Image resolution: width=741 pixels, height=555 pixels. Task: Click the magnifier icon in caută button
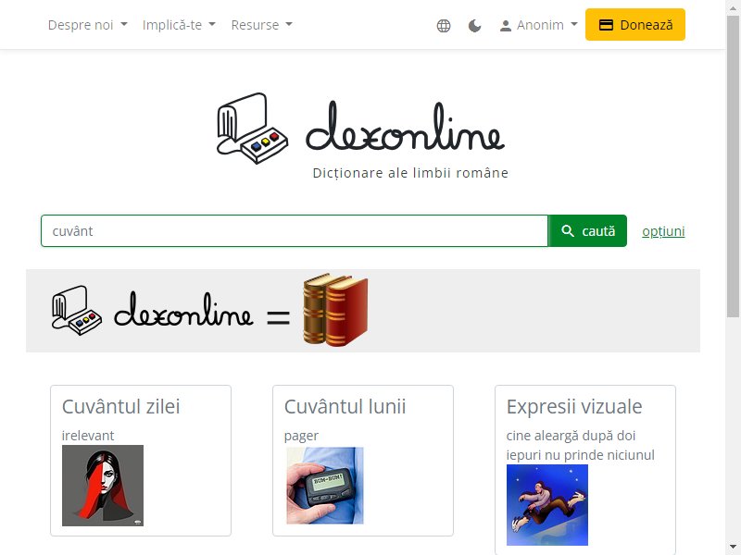[x=568, y=230]
